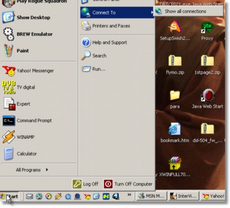Click the Log Off button

click(85, 184)
